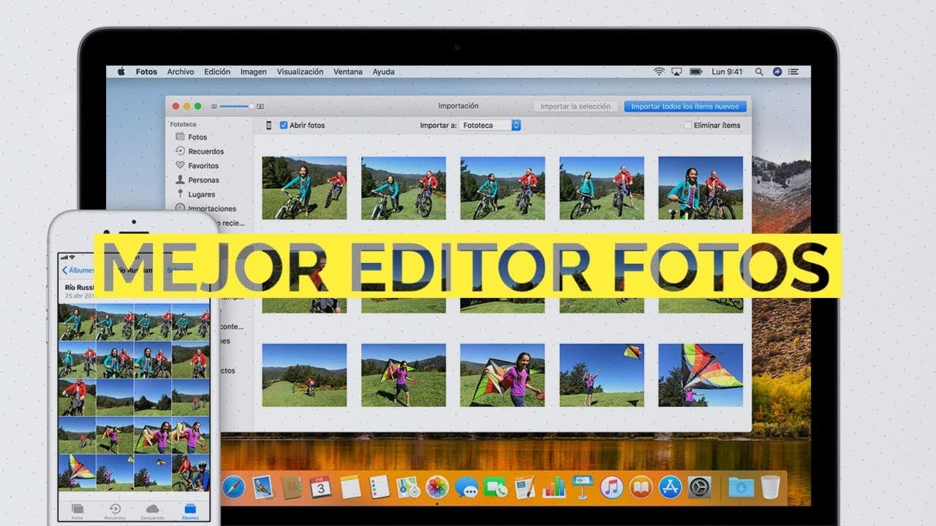Select Importaciones in the sidebar

tap(205, 208)
